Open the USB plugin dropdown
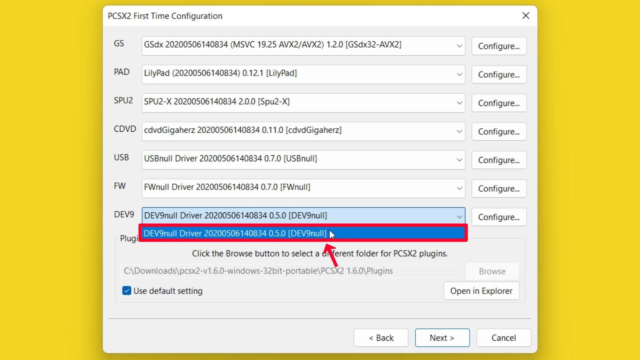The height and width of the screenshot is (360, 640). pos(303,160)
